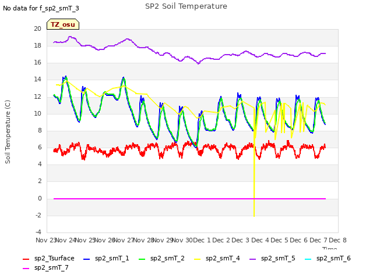Click the -4 y-axis tick label
The height and width of the screenshot is (279, 373).
click(38, 232)
